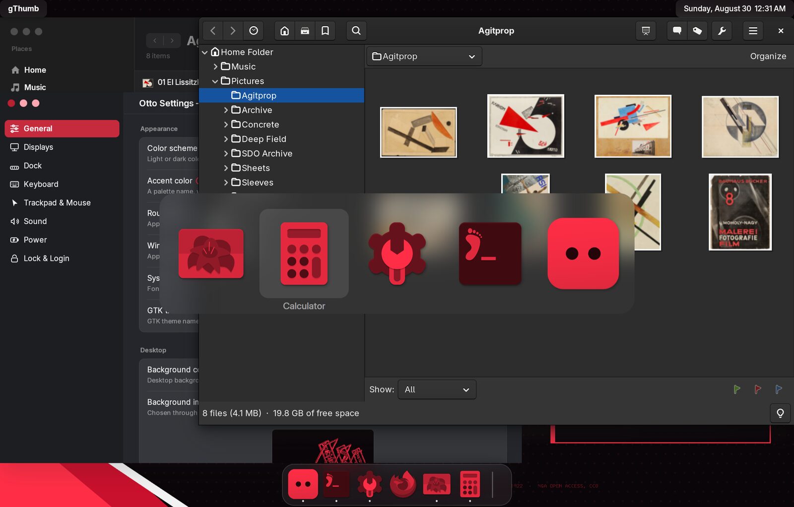Open Keyboard in Otto Settings sidebar
The height and width of the screenshot is (507, 794).
62,184
